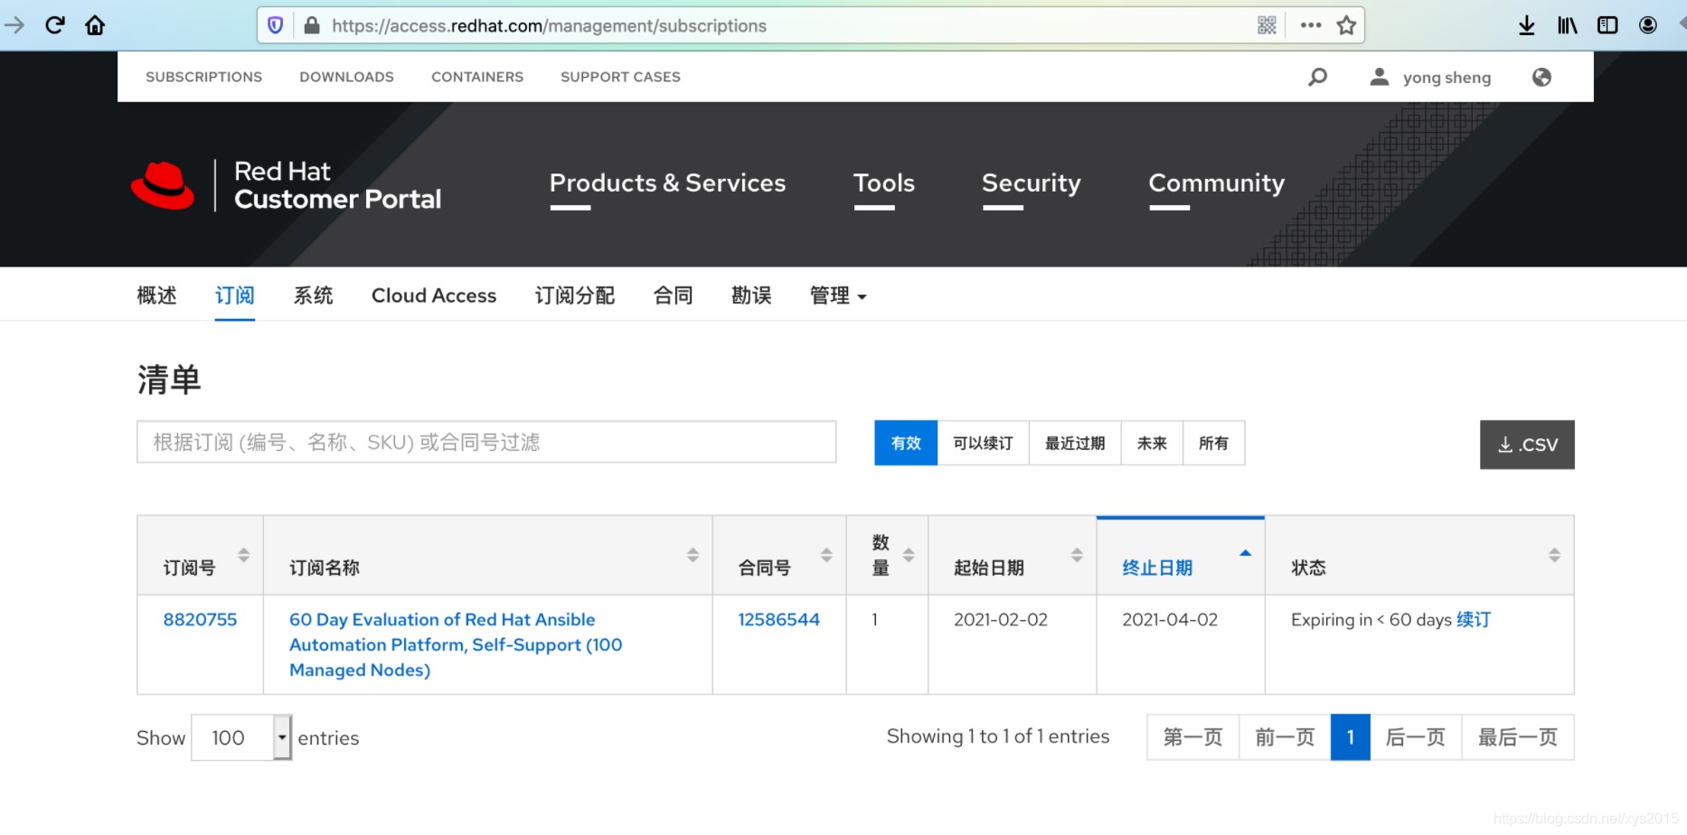Switch to the 订阅分配 tab
The width and height of the screenshot is (1687, 835).
[x=575, y=296]
